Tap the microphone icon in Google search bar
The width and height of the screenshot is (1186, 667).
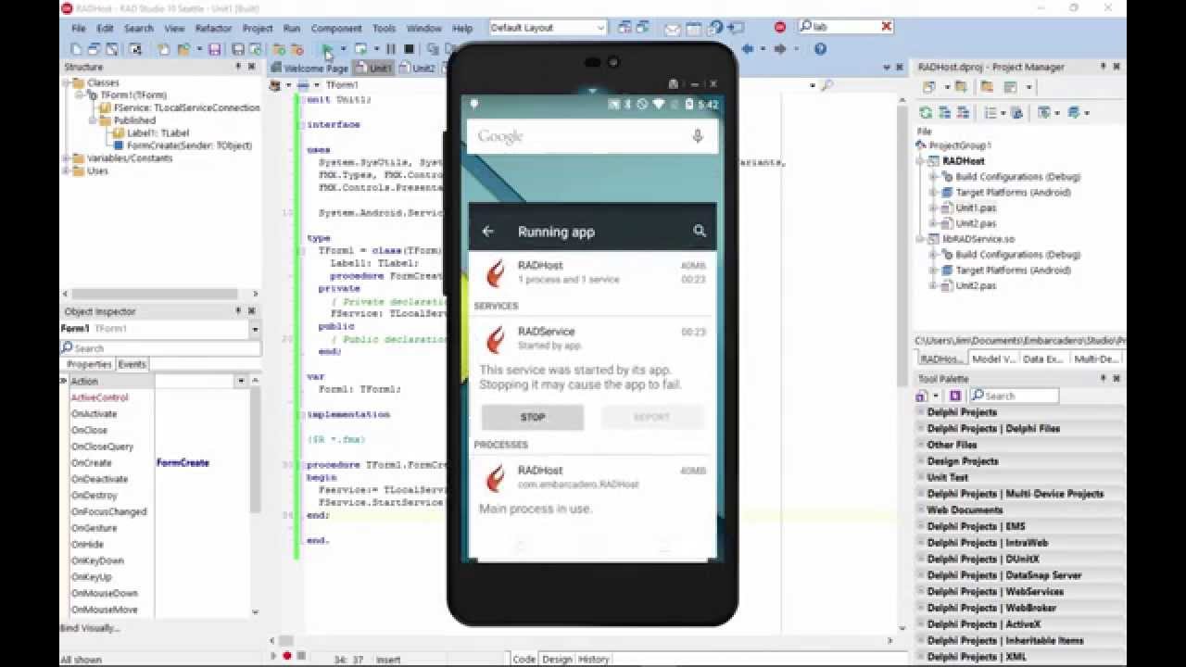point(698,136)
